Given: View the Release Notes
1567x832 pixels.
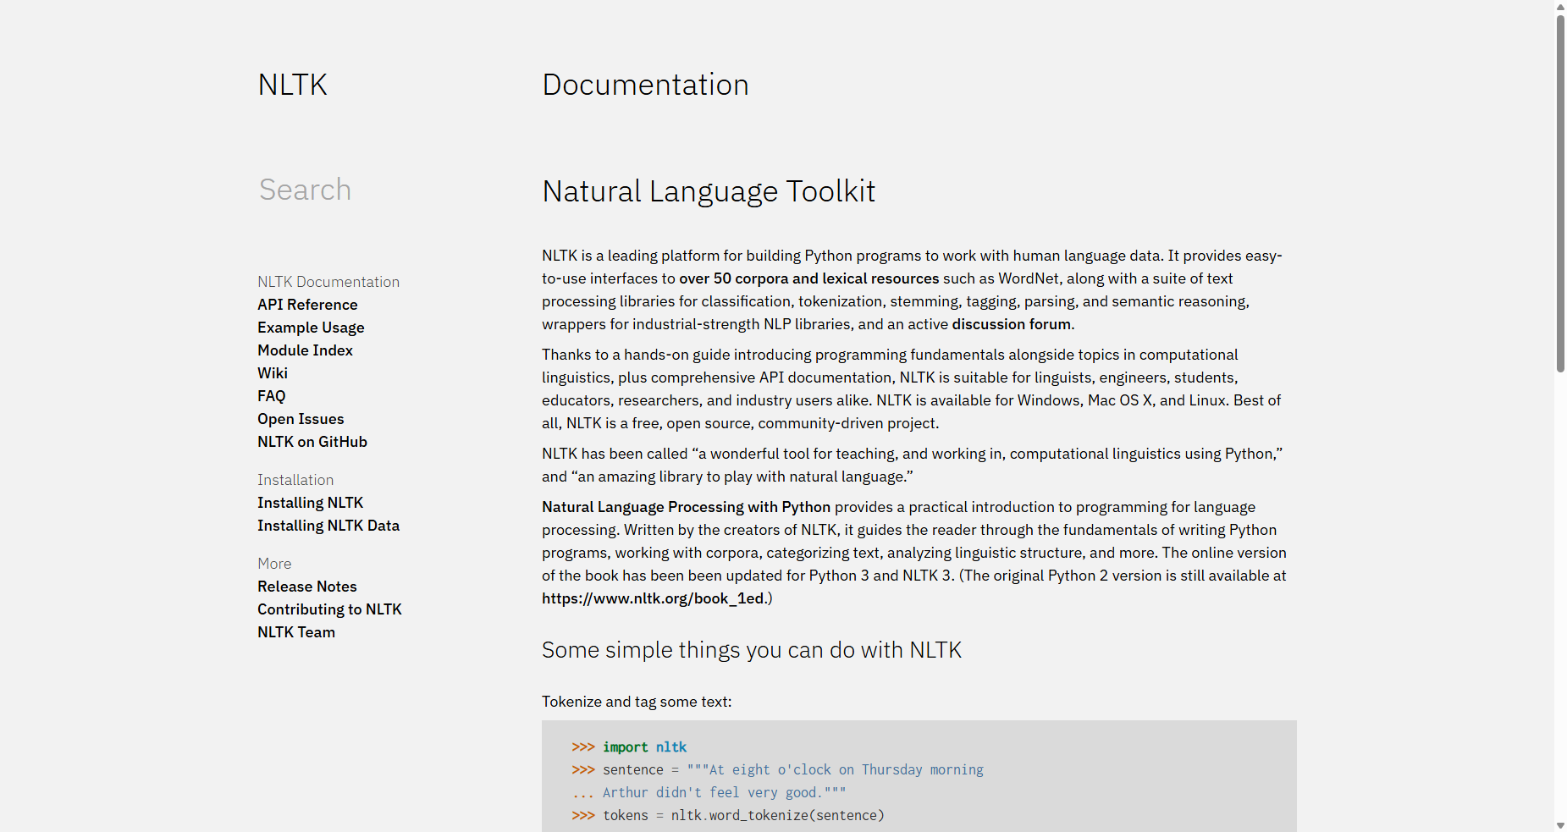Looking at the screenshot, I should 307,587.
